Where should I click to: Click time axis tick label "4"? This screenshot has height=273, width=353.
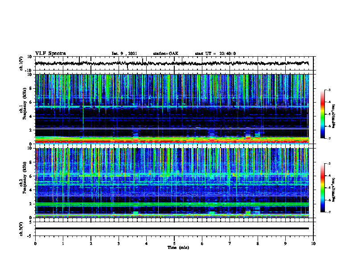(146, 244)
